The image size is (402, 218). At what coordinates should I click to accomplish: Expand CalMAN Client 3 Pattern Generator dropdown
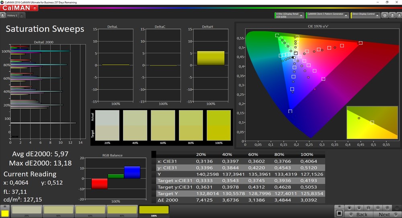coord(347,15)
